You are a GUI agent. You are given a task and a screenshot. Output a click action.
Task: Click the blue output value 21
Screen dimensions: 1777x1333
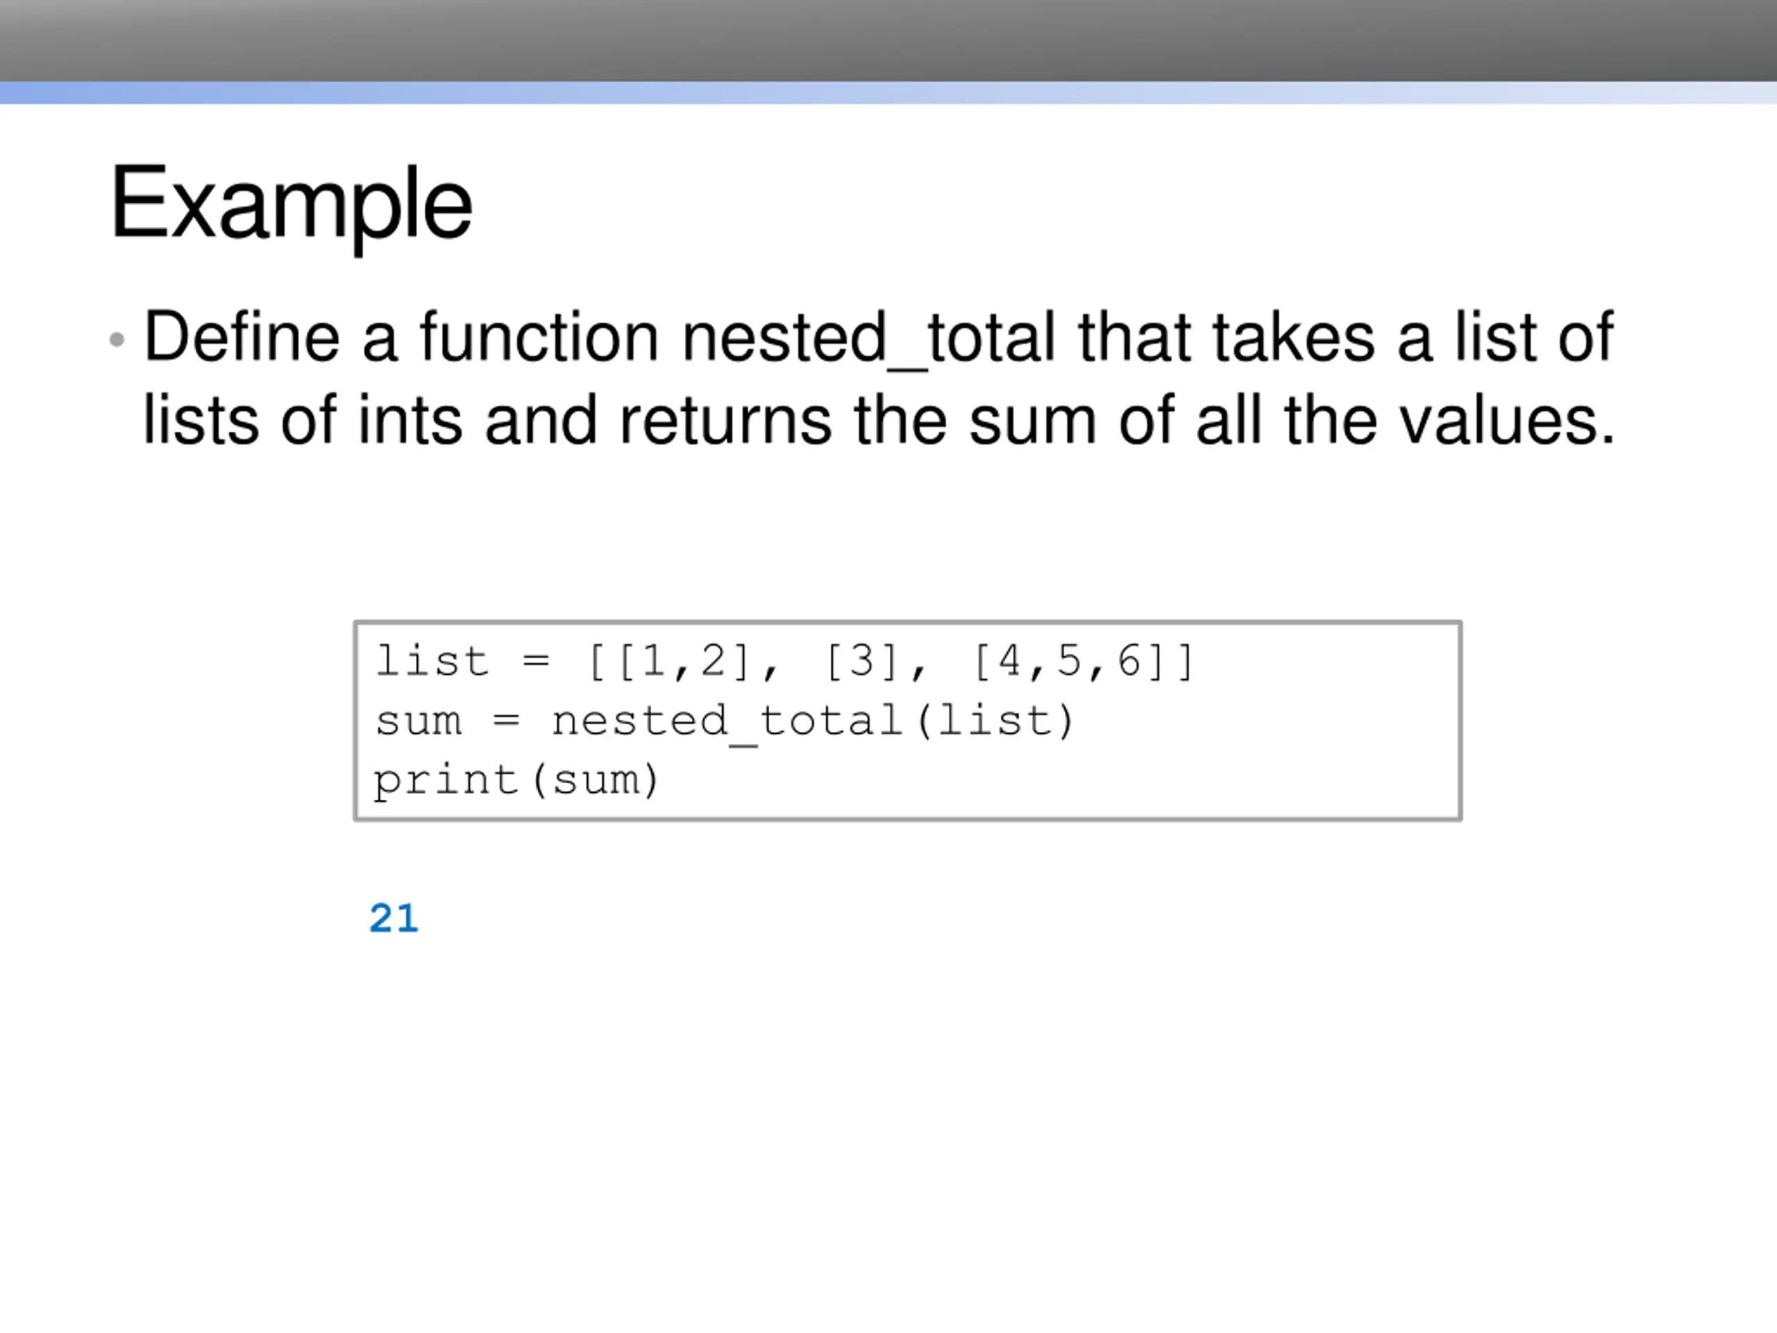394,919
